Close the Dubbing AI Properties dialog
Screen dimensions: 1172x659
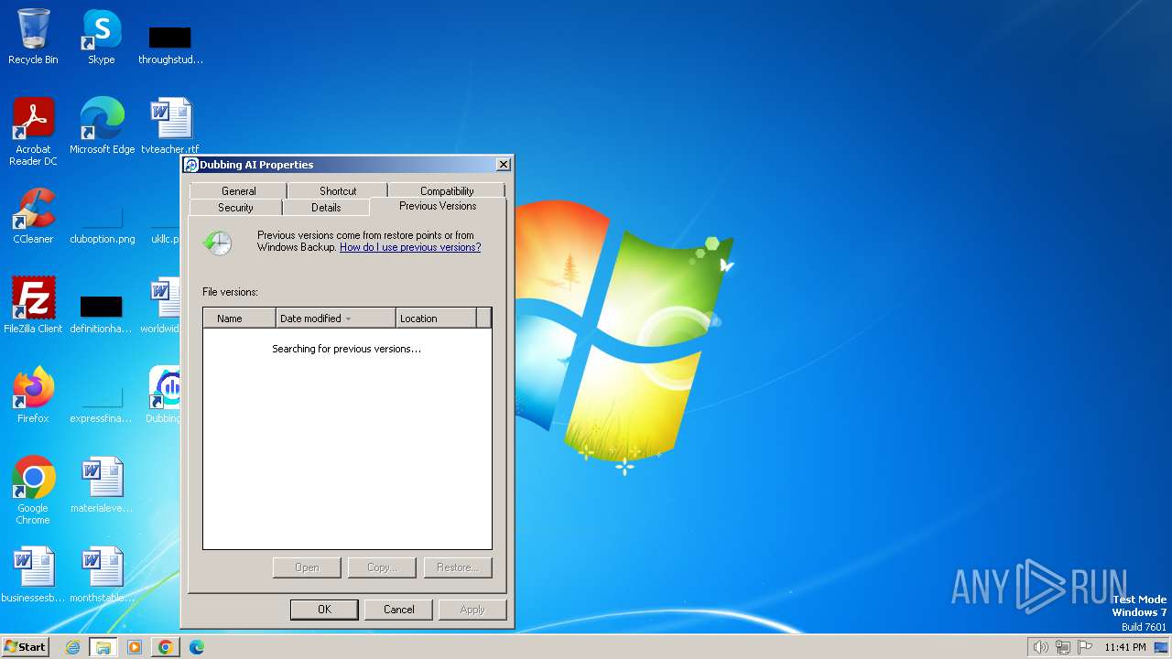click(x=503, y=165)
